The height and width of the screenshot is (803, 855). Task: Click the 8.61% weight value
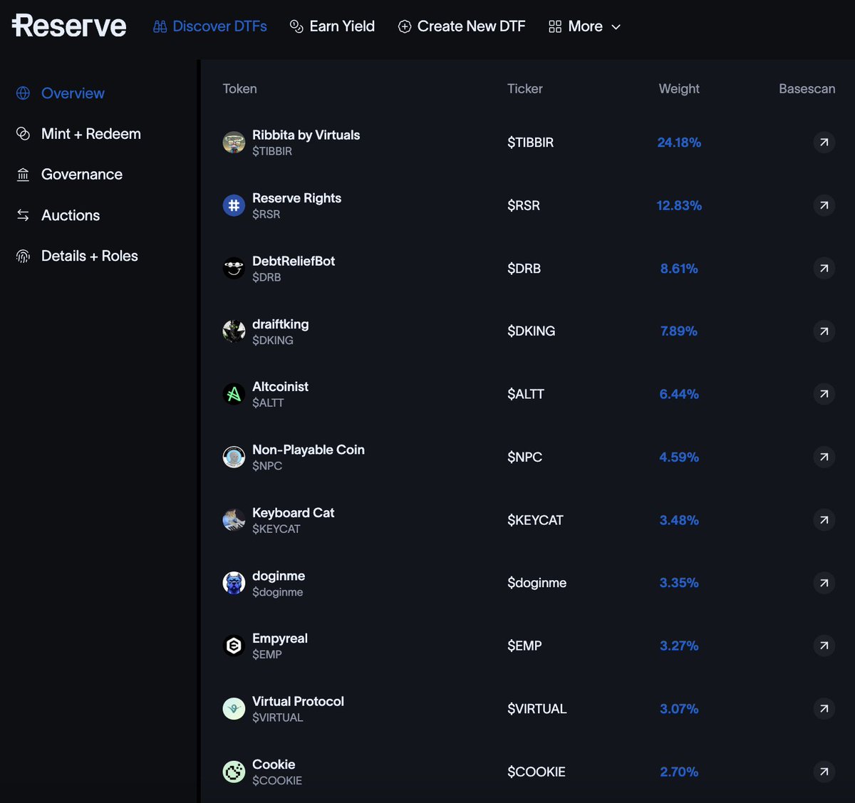click(679, 269)
